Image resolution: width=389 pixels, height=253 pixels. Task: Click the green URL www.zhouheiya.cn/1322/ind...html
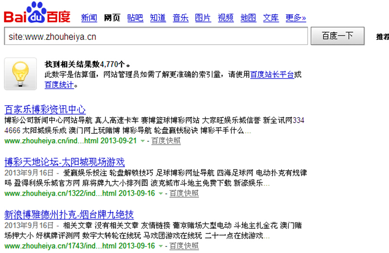point(60,194)
